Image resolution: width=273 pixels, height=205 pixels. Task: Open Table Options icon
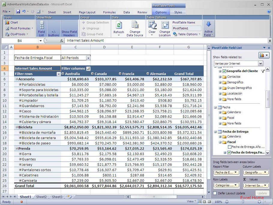[175, 34]
